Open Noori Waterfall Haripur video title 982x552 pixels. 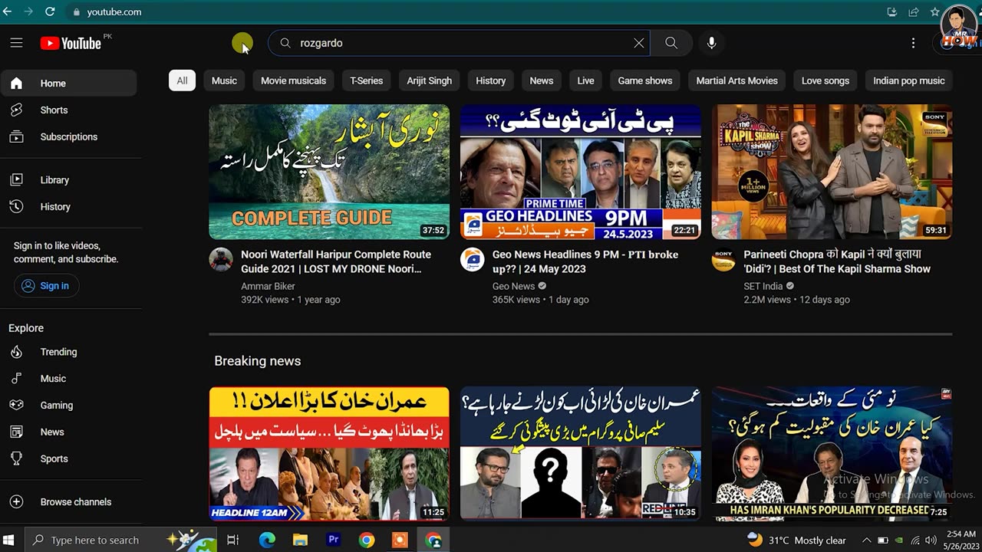click(336, 261)
